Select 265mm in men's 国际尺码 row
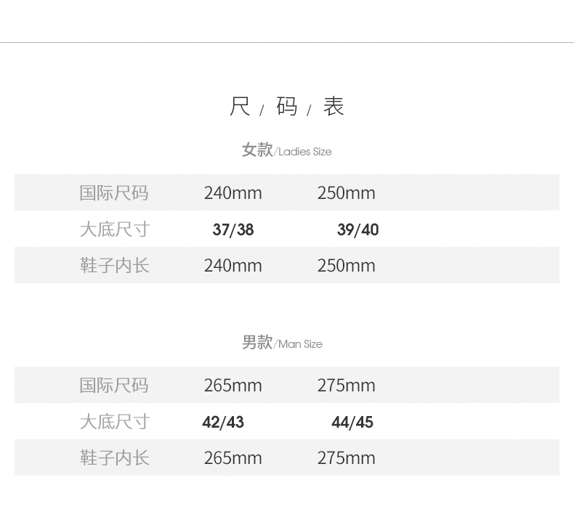This screenshot has width=574, height=509. click(x=233, y=386)
